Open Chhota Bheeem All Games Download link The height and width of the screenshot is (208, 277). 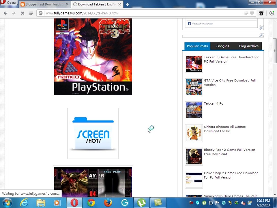coord(225,129)
